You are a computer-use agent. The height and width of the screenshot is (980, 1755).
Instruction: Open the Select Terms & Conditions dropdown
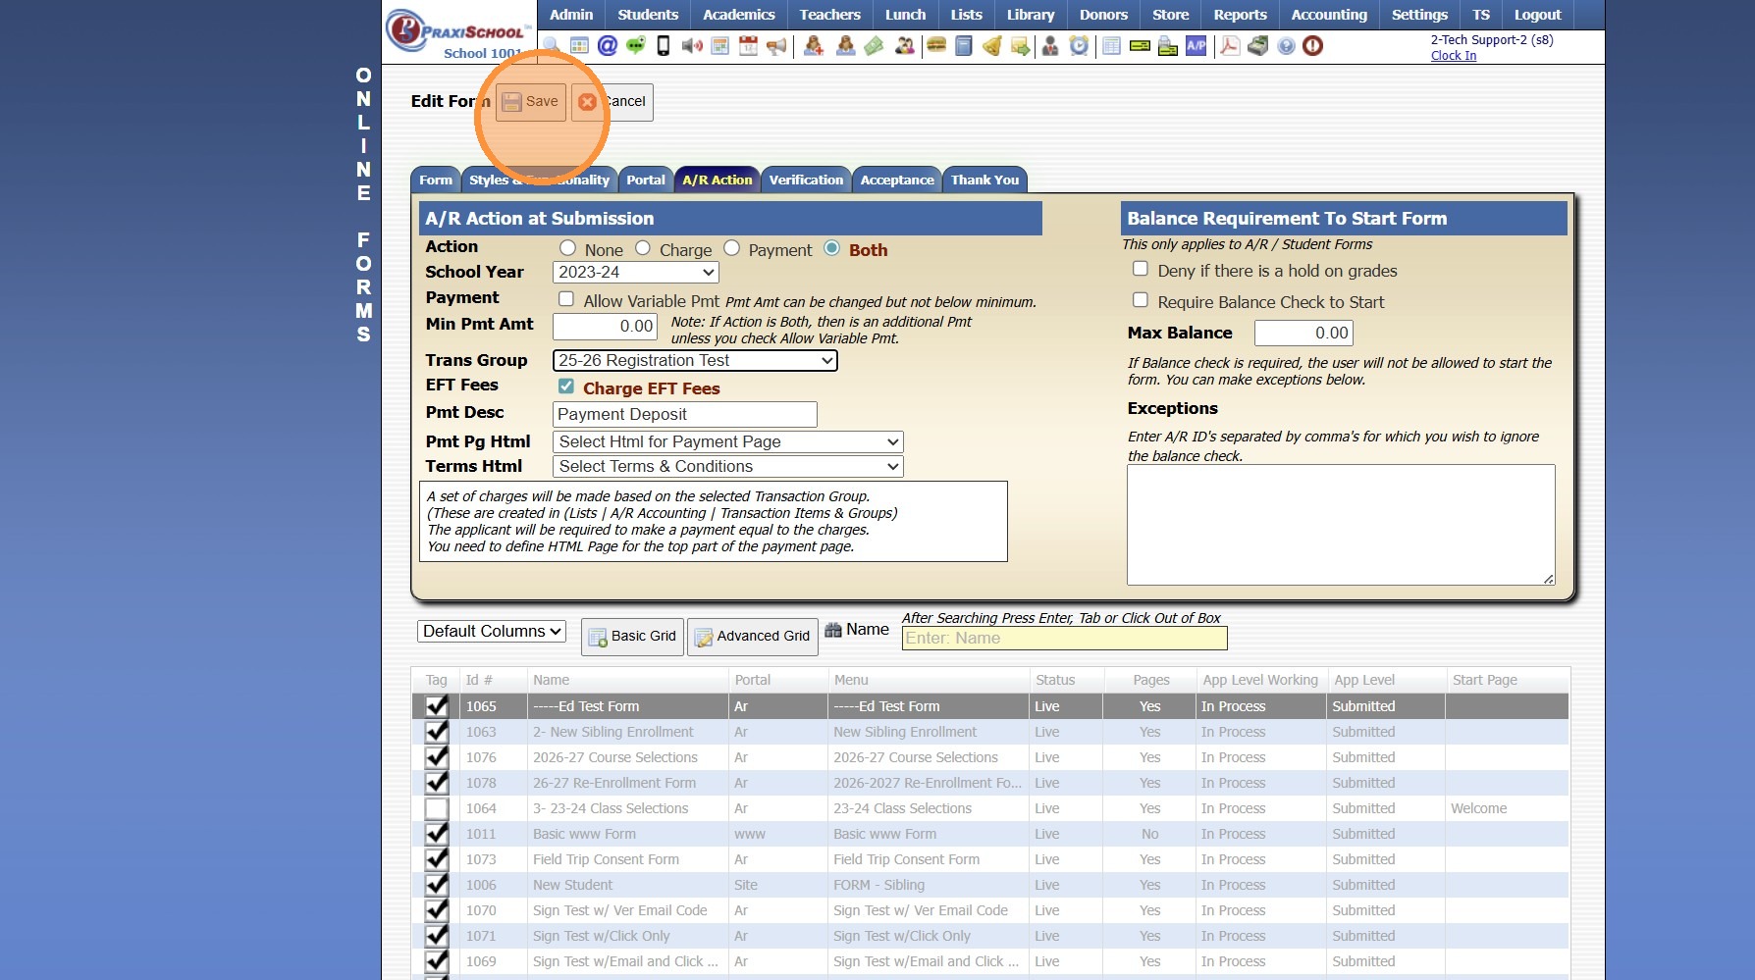click(x=727, y=467)
